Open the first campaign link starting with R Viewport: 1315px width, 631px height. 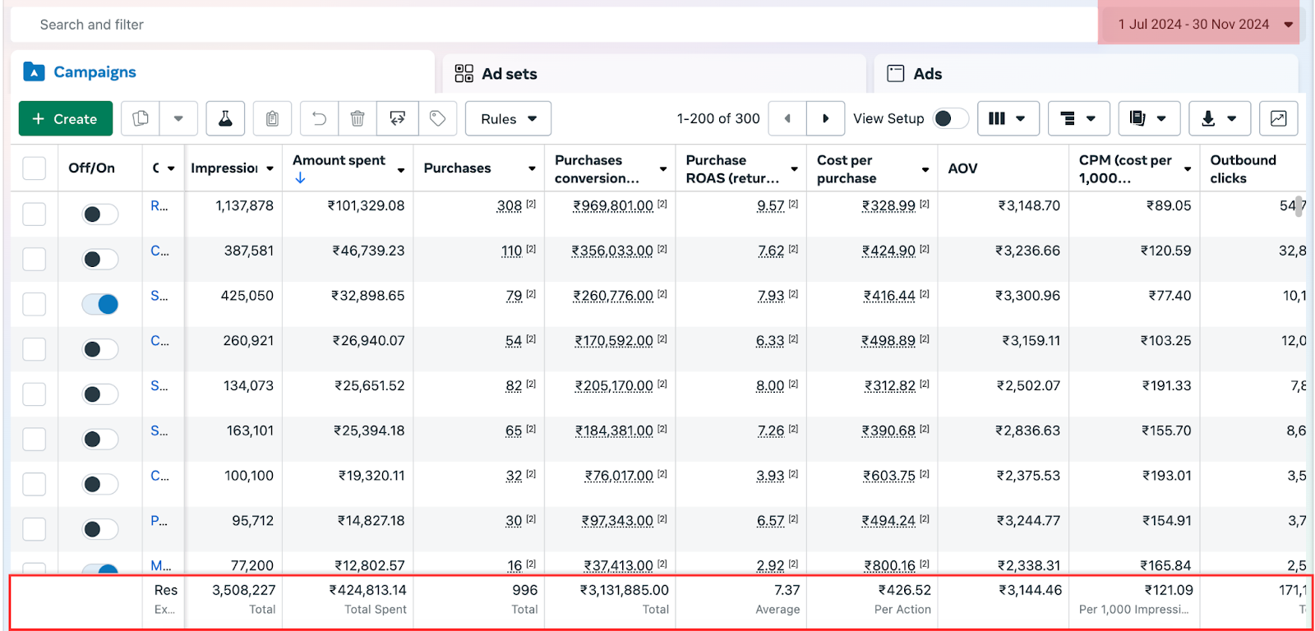click(x=159, y=206)
